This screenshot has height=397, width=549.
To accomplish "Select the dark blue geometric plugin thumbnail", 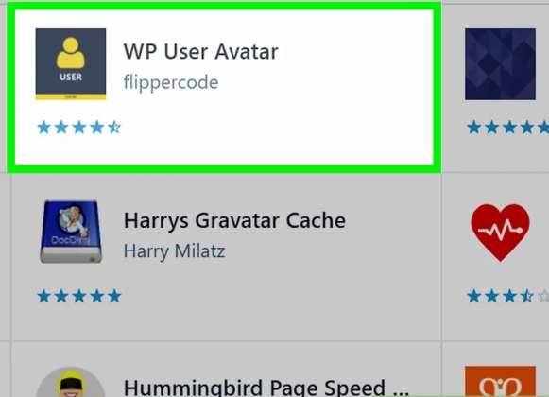I will pos(500,64).
